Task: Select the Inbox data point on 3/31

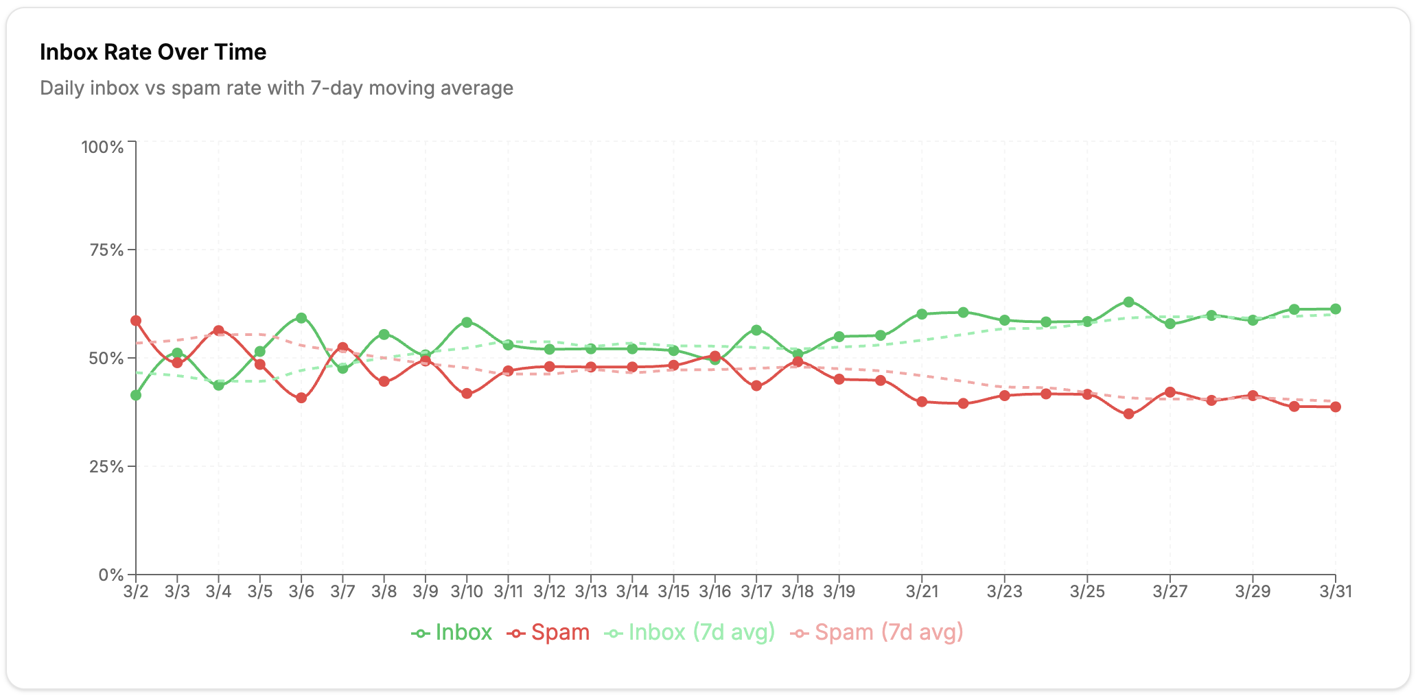Action: [x=1335, y=309]
